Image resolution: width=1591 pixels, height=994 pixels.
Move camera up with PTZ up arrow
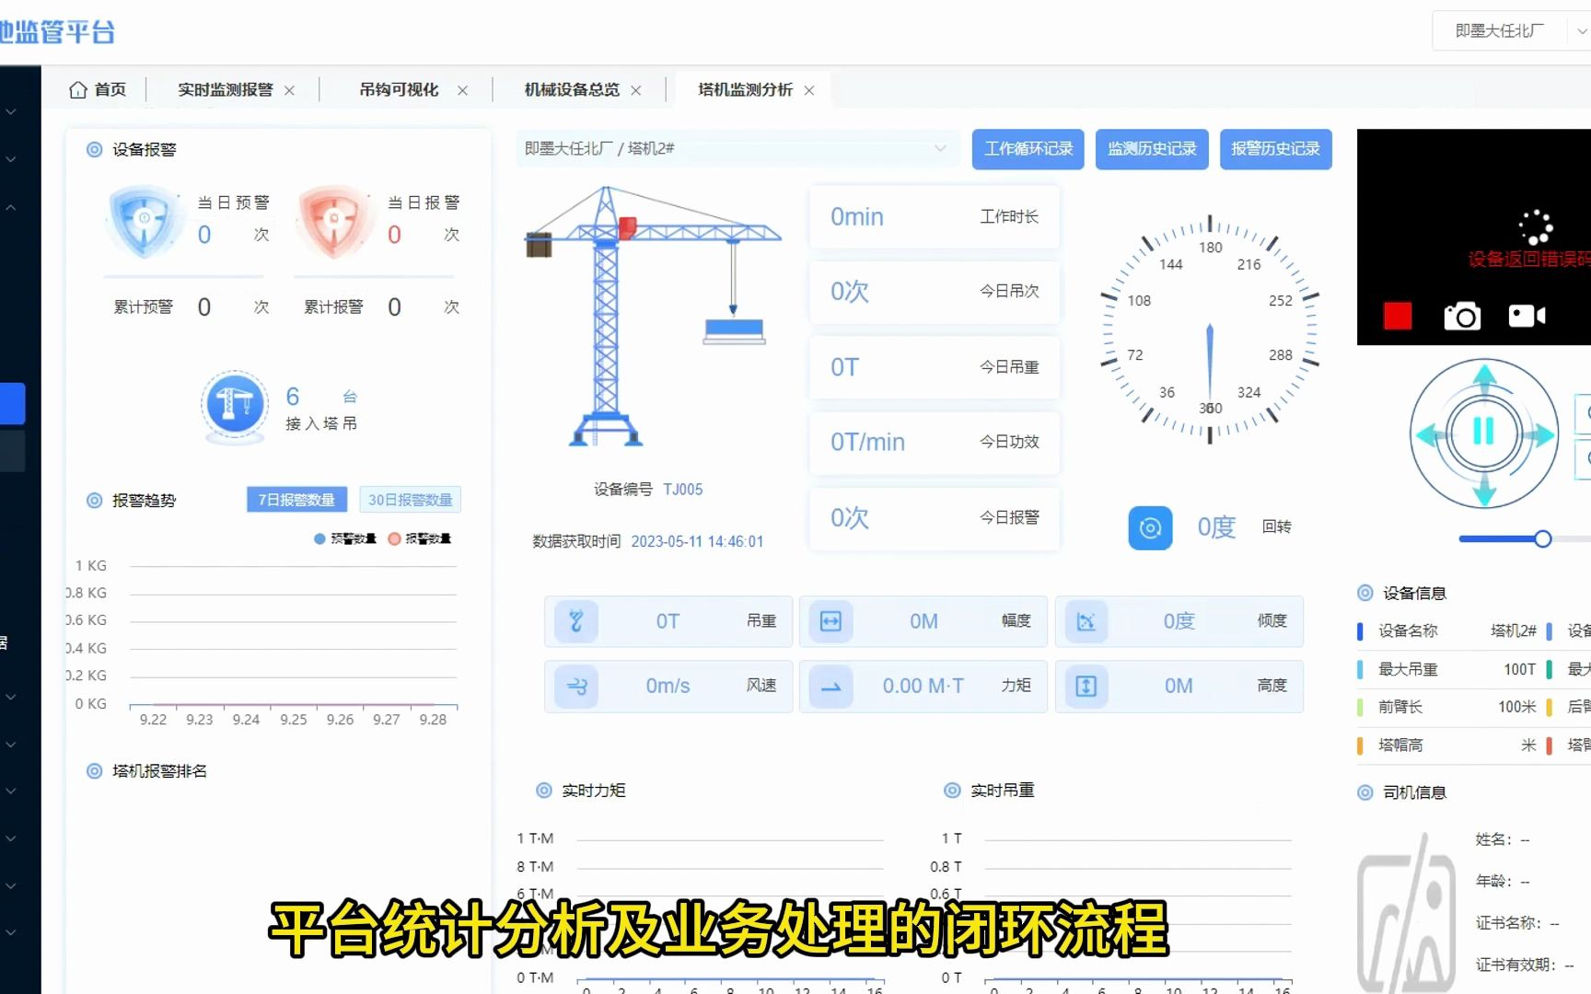point(1484,376)
